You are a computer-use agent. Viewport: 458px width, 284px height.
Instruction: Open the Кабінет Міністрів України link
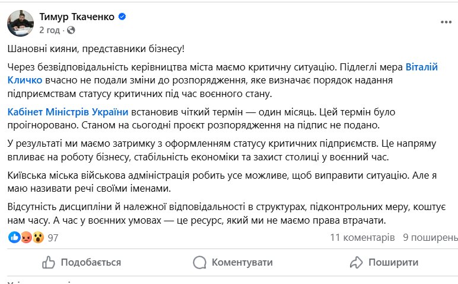(x=68, y=112)
